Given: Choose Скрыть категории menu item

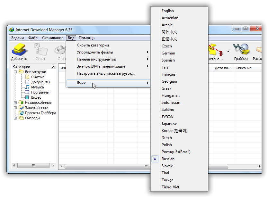Looking at the screenshot, I should [x=108, y=45].
